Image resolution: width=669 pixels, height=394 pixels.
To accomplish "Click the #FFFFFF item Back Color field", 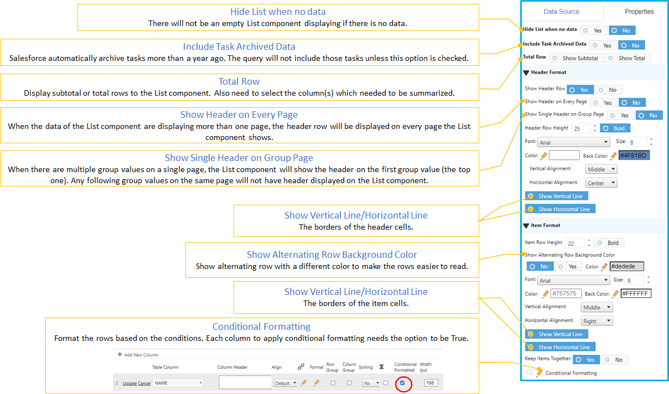I will click(636, 294).
